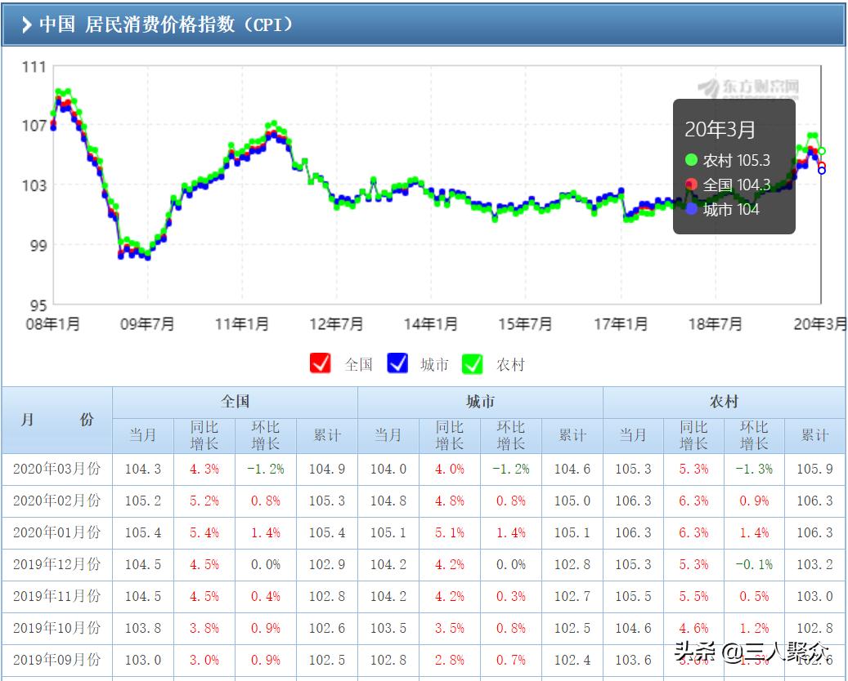
Task: Click the 同比增长 column header under 城市
Action: [x=448, y=435]
